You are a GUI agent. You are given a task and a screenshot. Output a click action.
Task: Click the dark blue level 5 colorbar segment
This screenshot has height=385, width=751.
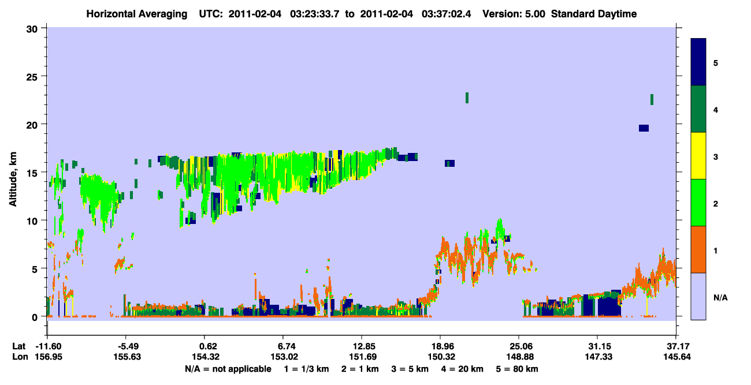(x=698, y=62)
